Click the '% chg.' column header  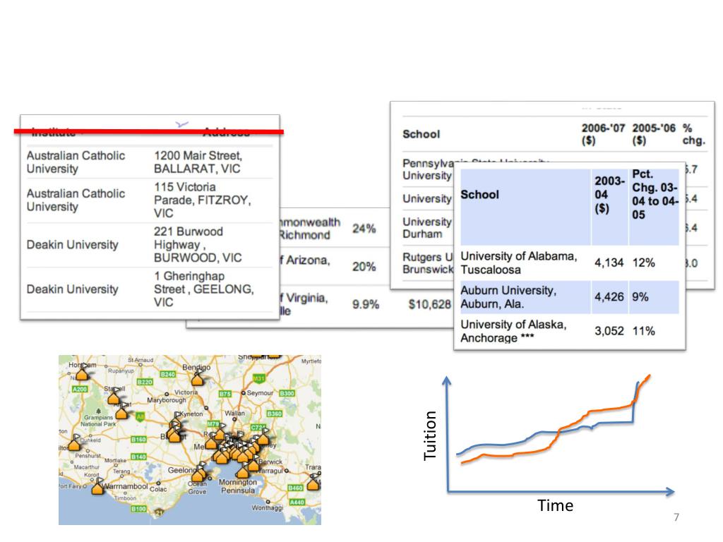pos(694,133)
